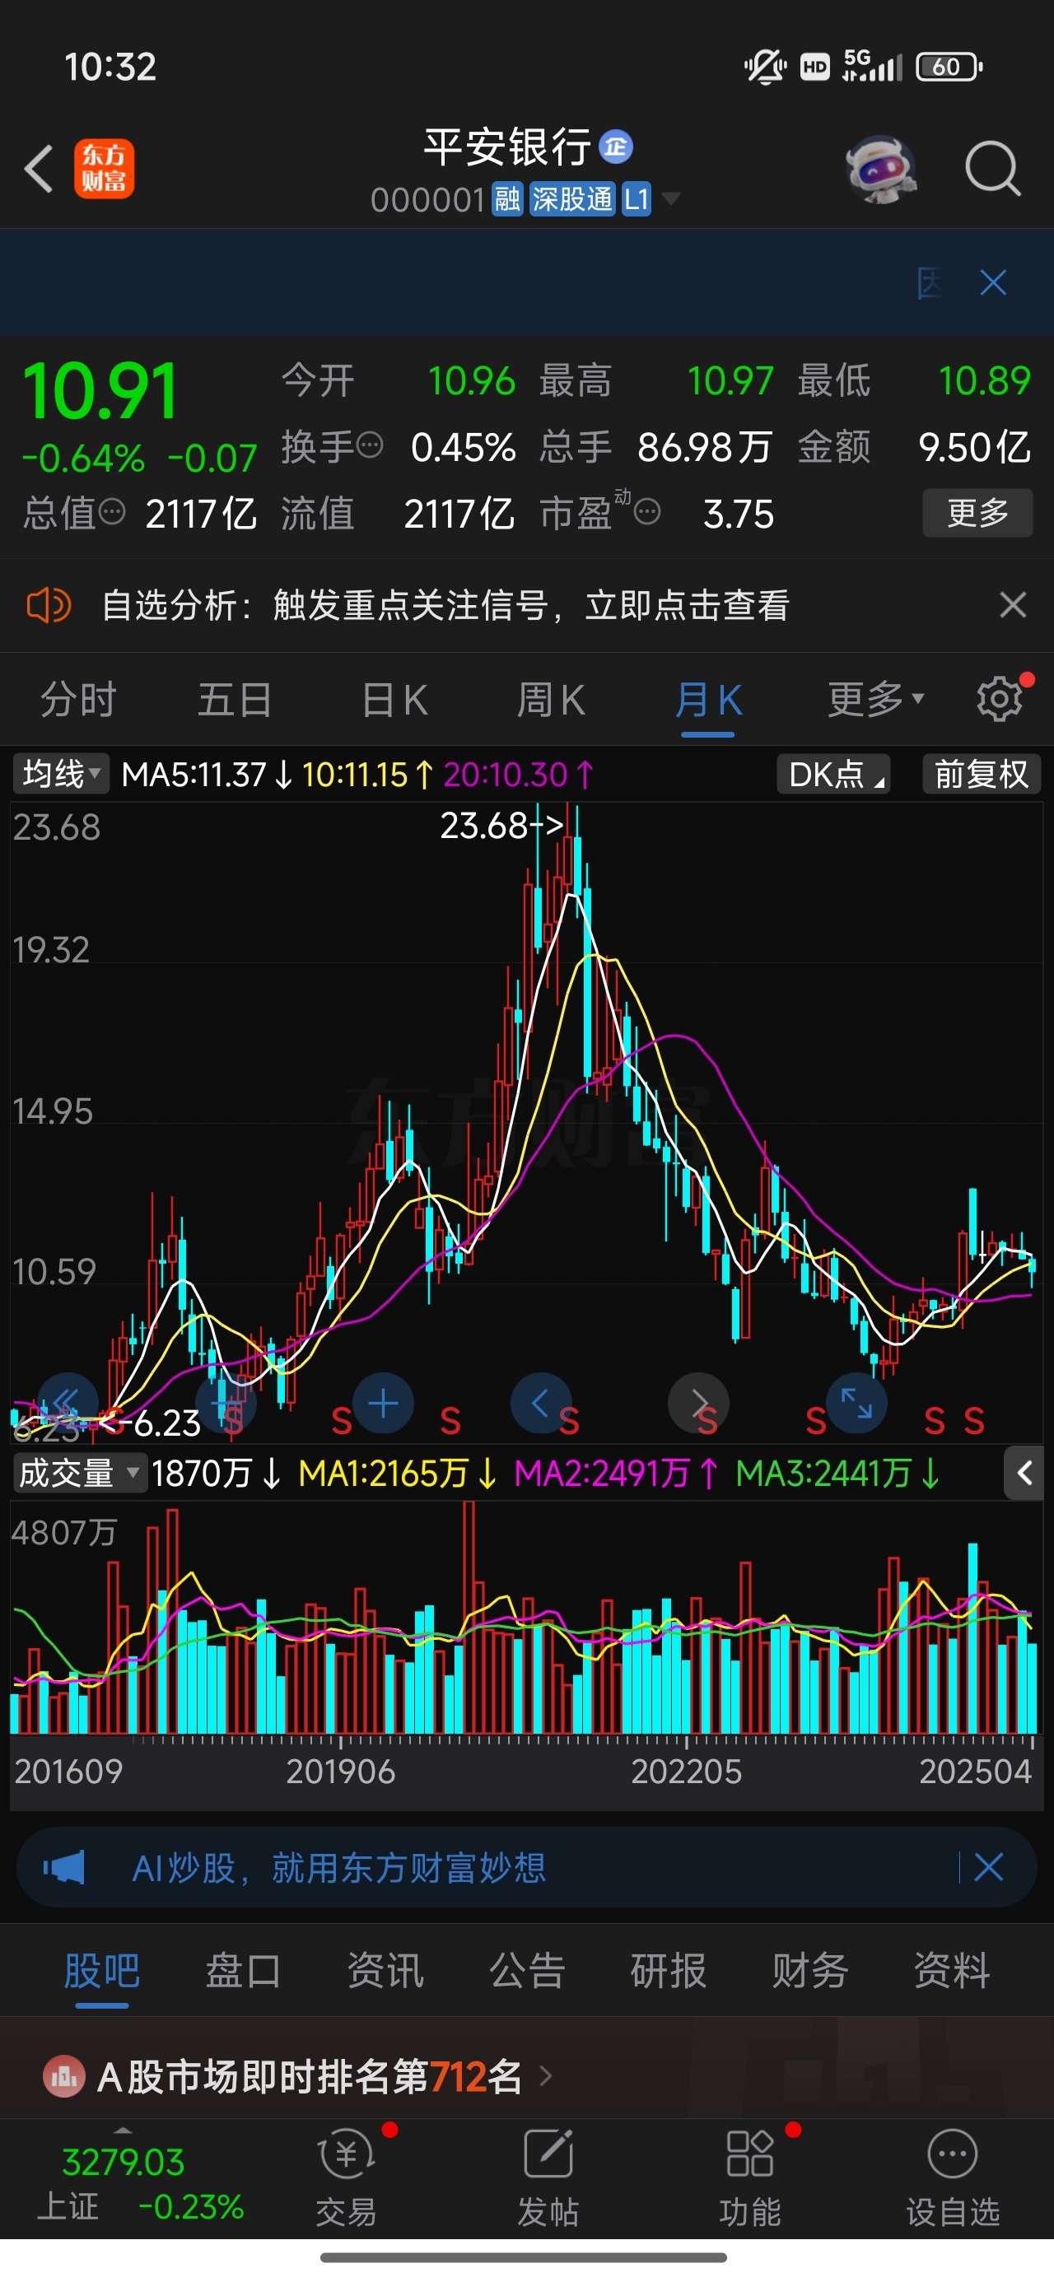Tap the speaker icon of 自选分析 notice
The width and height of the screenshot is (1054, 2282).
(49, 606)
